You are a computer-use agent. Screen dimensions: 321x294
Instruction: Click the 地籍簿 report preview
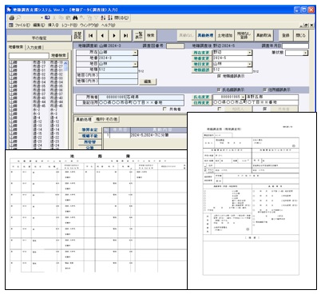(96, 220)
